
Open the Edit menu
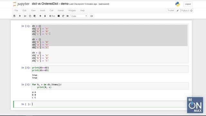[24, 10]
